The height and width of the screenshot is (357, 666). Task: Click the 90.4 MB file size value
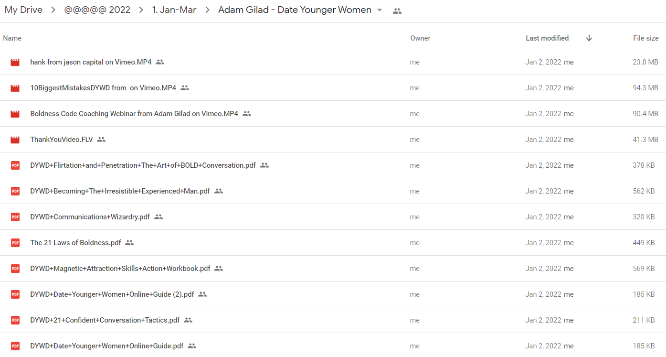pos(645,114)
